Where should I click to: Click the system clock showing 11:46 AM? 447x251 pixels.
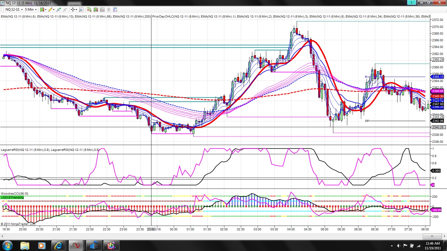coord(433,243)
